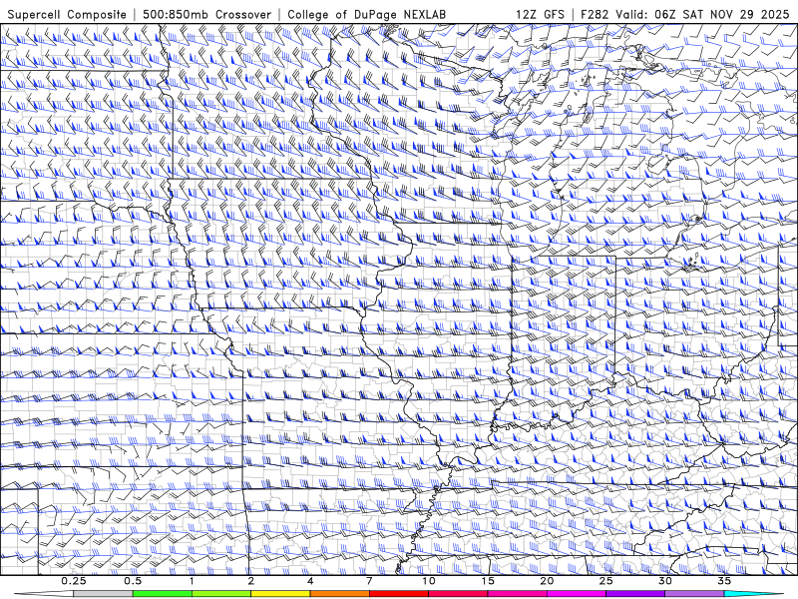Click the legend value '2'
This screenshot has width=798, height=599.
point(251,581)
